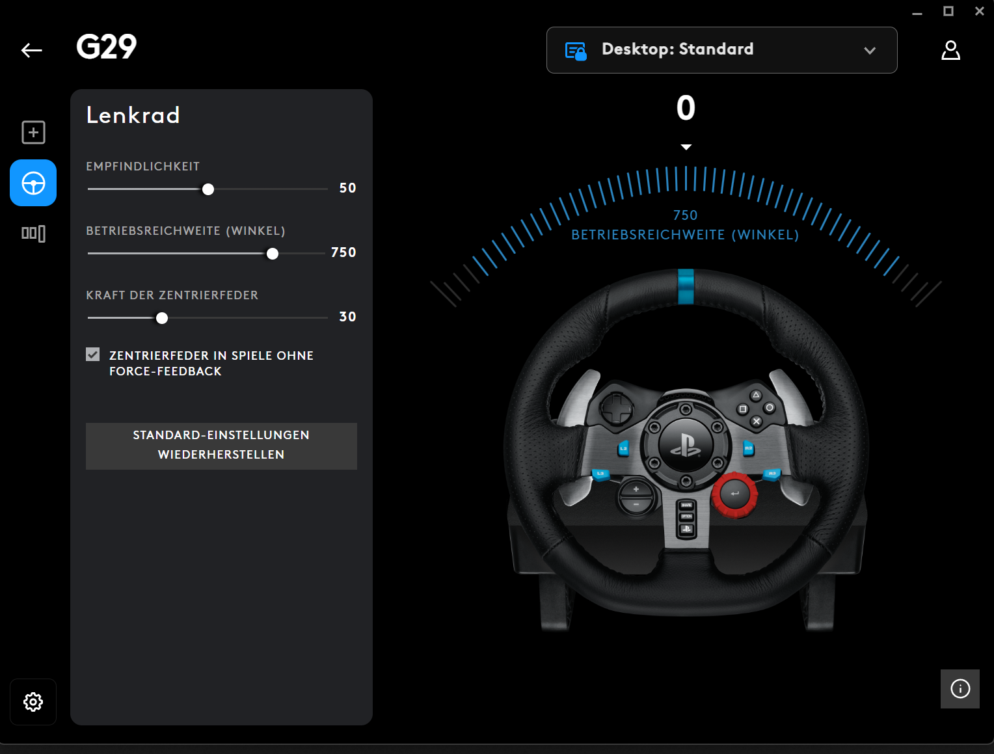The height and width of the screenshot is (754, 994).
Task: Click the Empfindlichkeit value 50
Action: [347, 188]
